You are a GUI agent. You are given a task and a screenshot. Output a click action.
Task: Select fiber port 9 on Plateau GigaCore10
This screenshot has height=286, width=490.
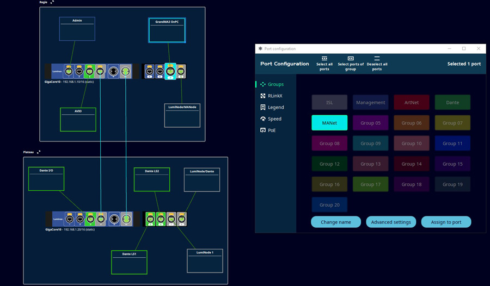click(x=114, y=219)
